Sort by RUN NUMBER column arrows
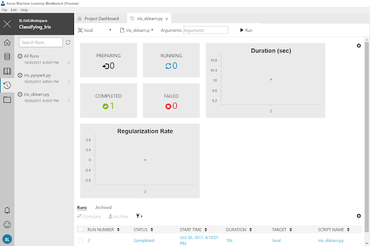Screen dimensions: 370x246 click(x=118, y=229)
